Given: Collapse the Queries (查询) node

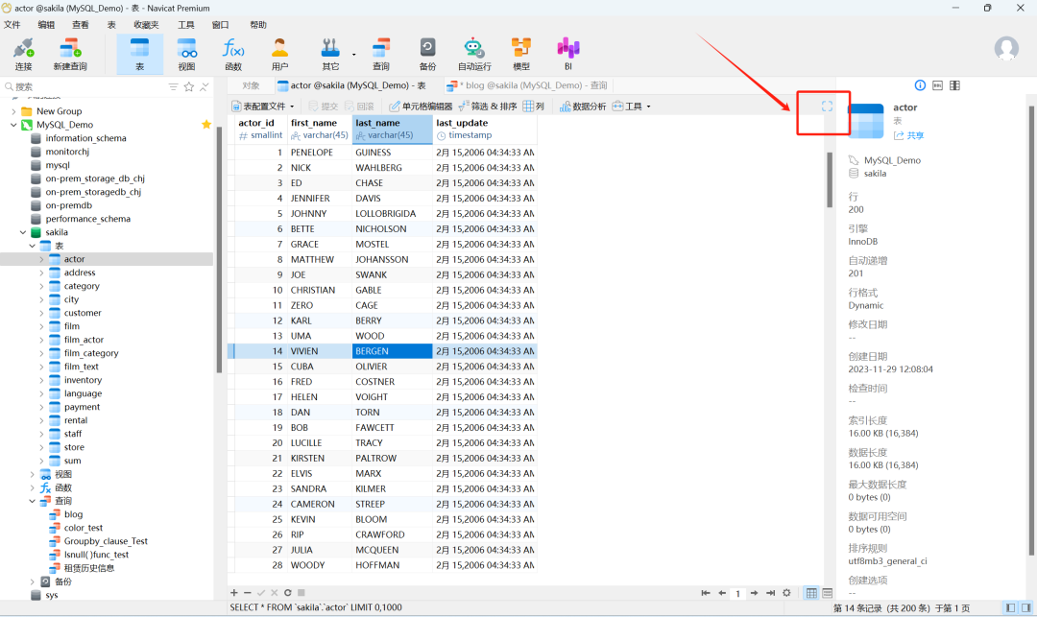Looking at the screenshot, I should (32, 502).
